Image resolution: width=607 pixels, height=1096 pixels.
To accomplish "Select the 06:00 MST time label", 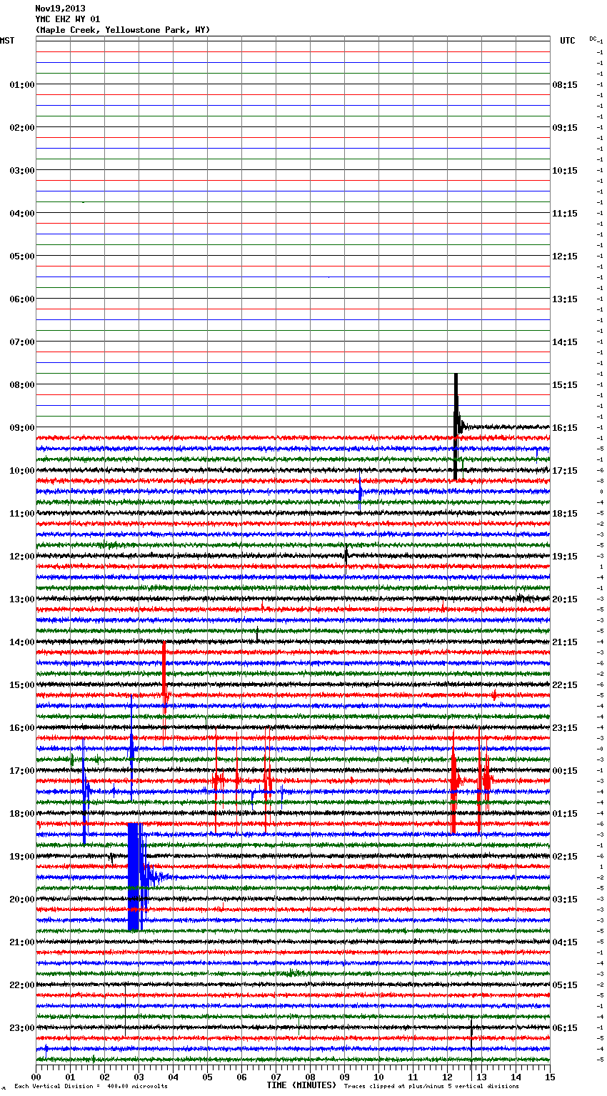I will click(22, 299).
